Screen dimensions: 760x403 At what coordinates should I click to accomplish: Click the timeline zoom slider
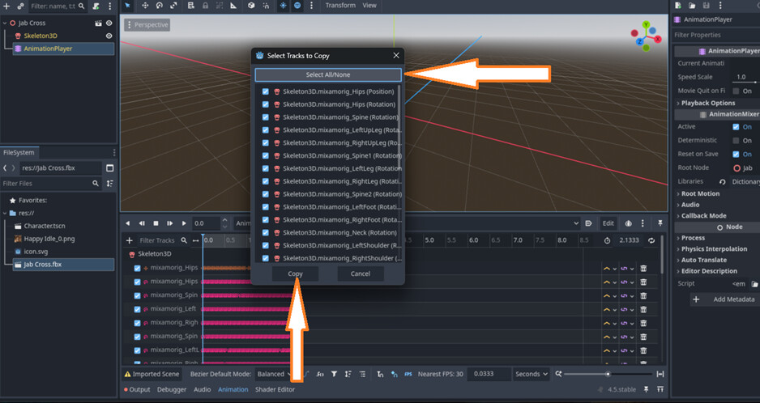tap(608, 374)
